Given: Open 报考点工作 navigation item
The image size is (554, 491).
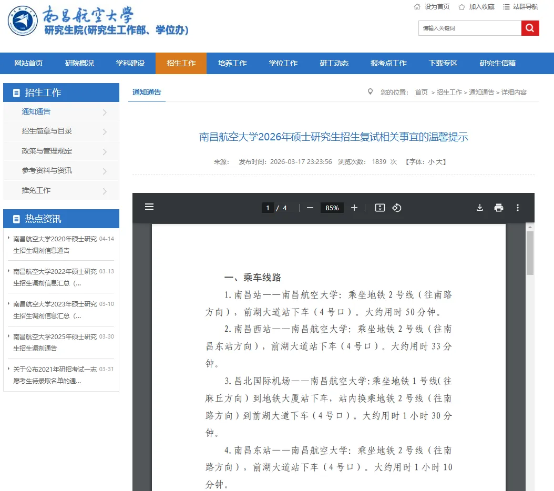Looking at the screenshot, I should tap(388, 63).
